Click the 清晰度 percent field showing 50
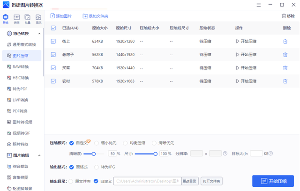Viewport: 300px width, 191px height. coord(112,154)
